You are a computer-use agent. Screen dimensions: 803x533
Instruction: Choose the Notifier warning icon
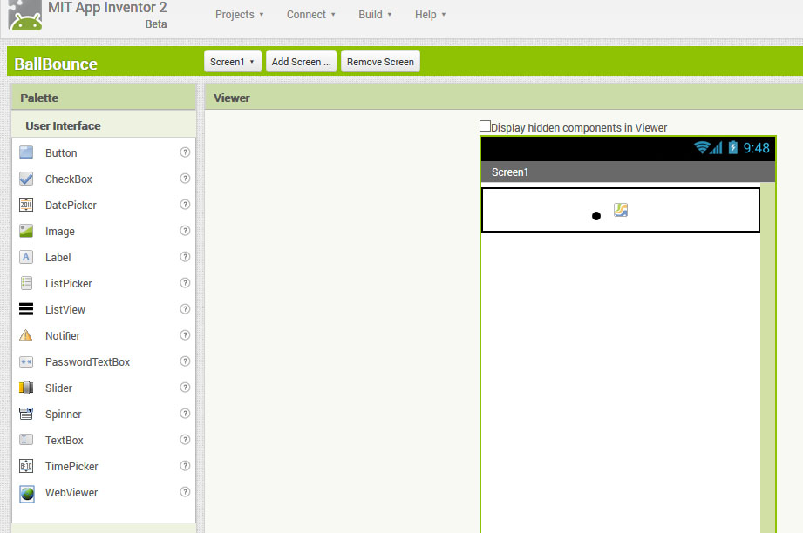tap(26, 335)
